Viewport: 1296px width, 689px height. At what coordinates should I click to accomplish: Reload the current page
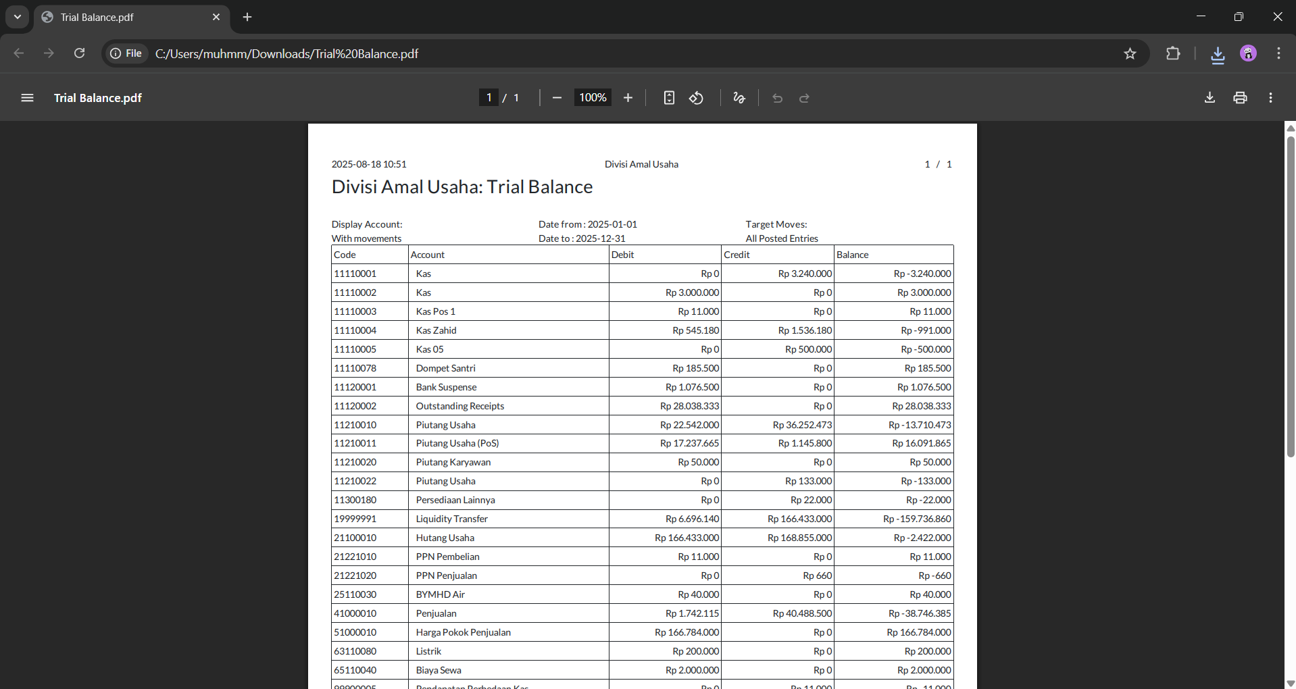point(79,53)
